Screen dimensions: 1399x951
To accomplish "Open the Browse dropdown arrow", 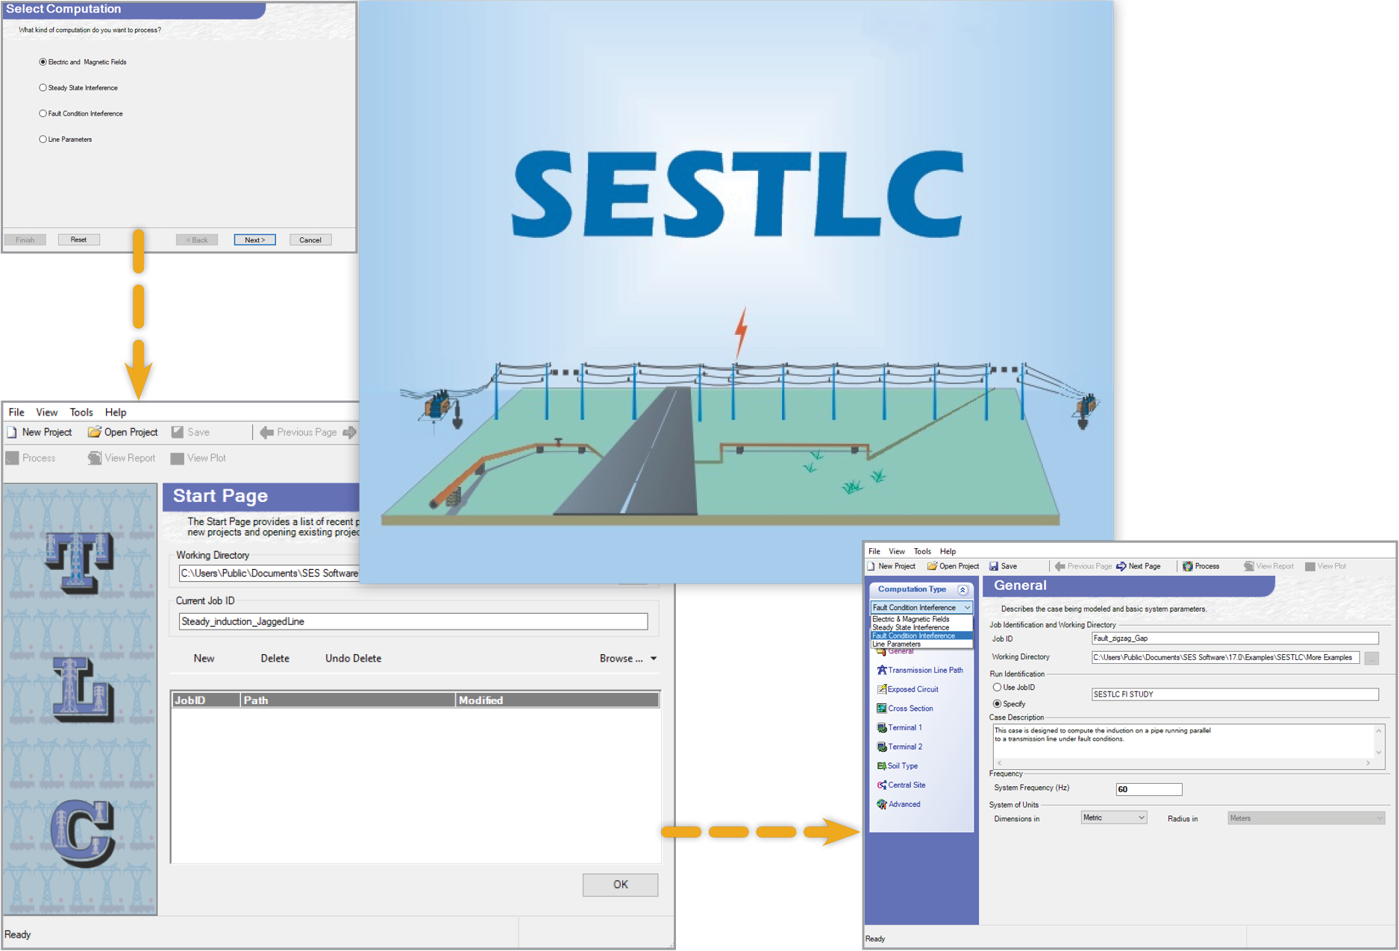I will click(654, 659).
